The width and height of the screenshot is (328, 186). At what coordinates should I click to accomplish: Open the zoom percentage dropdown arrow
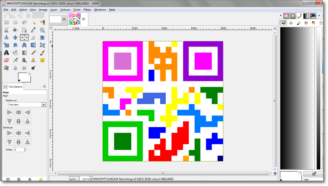[x=91, y=179]
